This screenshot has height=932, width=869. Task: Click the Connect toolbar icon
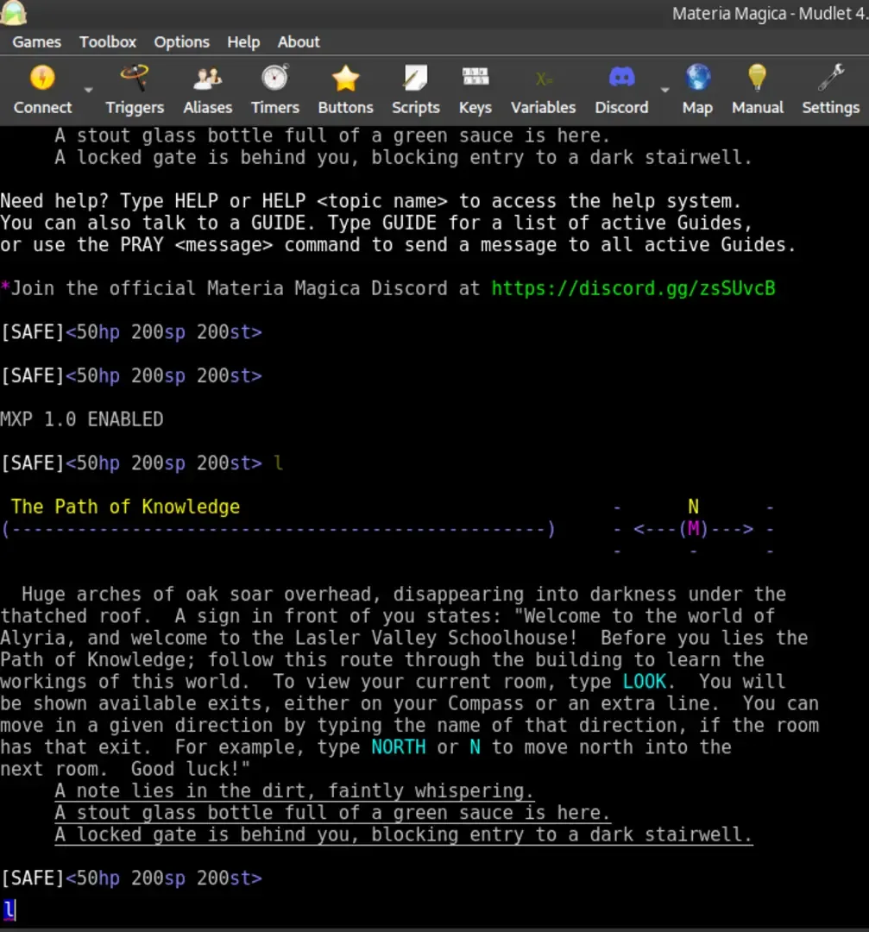point(42,90)
